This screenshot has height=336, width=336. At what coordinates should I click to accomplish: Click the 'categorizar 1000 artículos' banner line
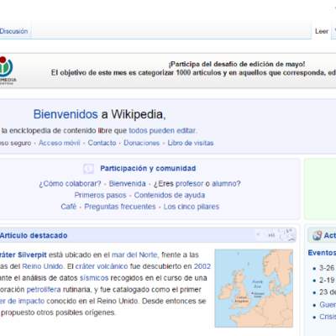(x=193, y=73)
